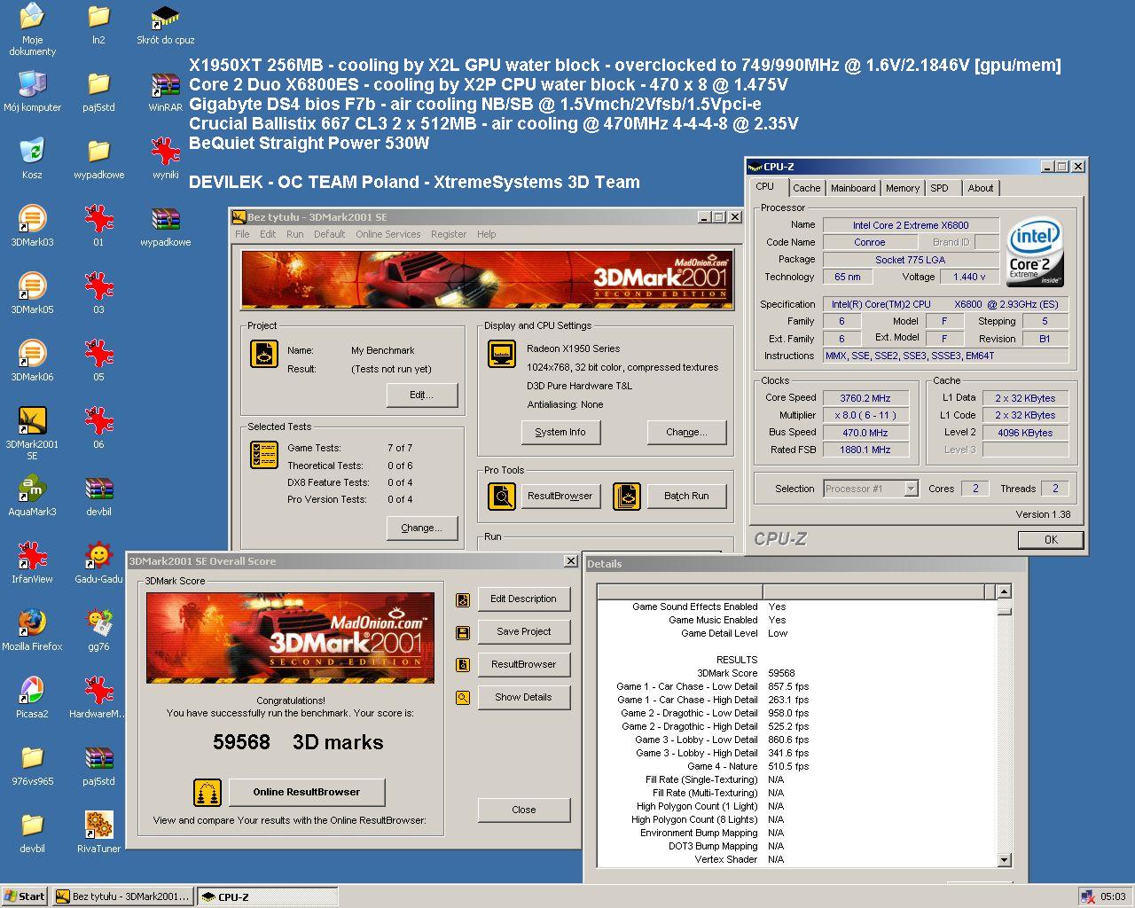Open the gg76 desktop icon

tap(98, 630)
